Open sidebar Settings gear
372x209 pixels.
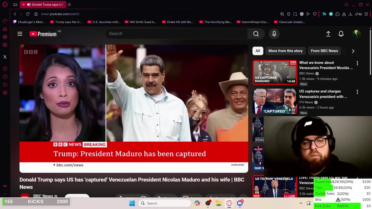point(5,93)
